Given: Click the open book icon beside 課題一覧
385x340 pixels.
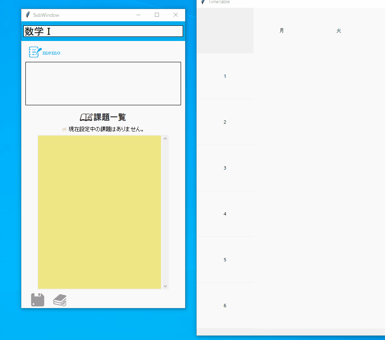Looking at the screenshot, I should click(x=86, y=117).
